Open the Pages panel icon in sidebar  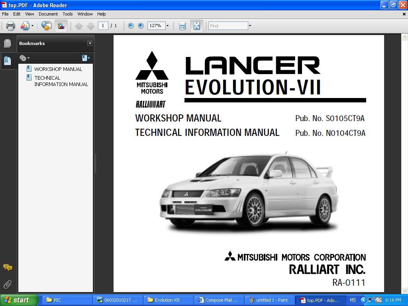click(x=7, y=43)
